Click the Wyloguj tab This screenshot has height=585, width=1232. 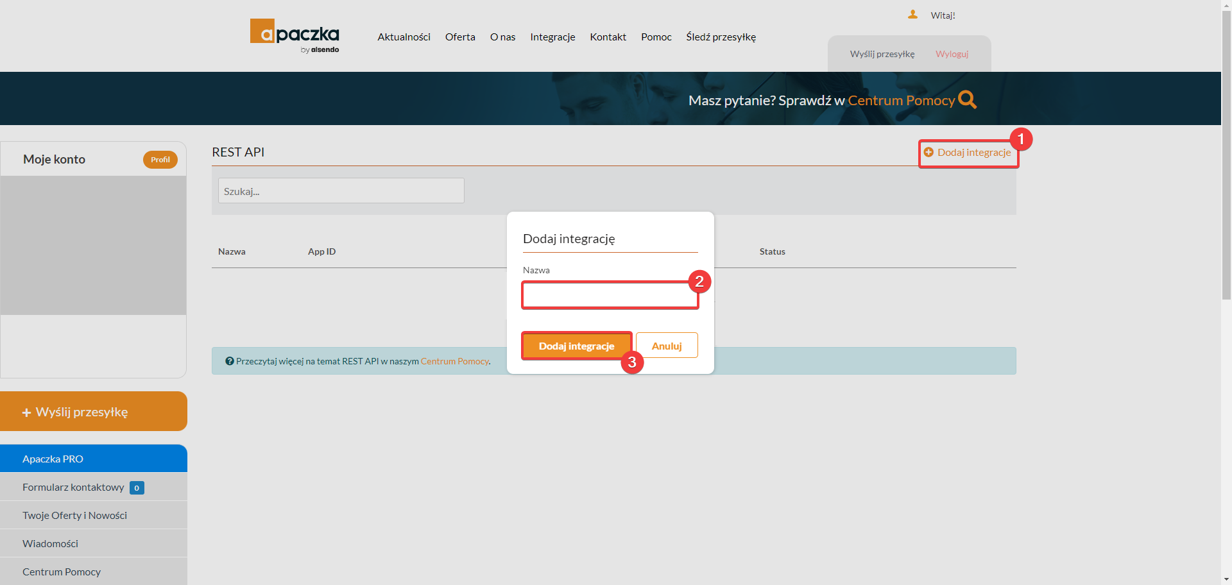pyautogui.click(x=952, y=54)
